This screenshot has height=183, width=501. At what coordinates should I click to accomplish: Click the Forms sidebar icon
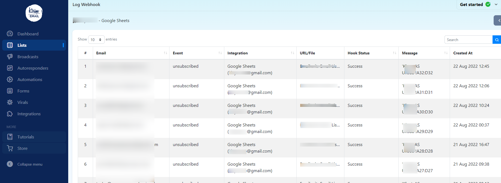point(10,91)
